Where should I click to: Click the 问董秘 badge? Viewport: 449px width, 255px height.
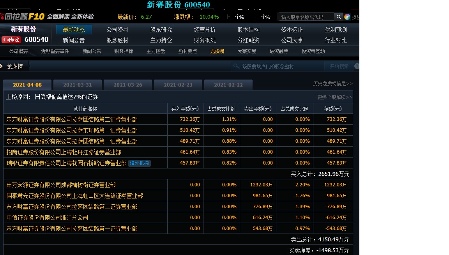(x=11, y=40)
